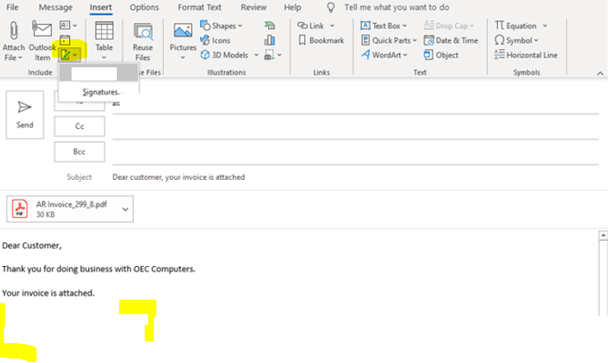608x363 pixels.
Task: Open Quick Parts
Action: point(388,40)
